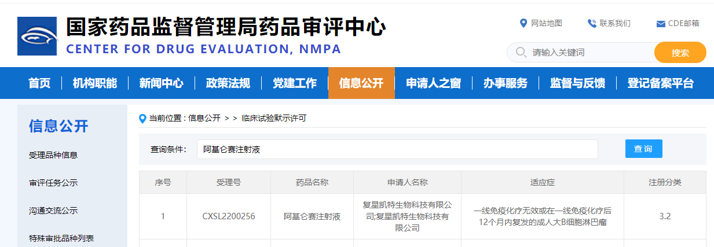
Task: Open 受理品种信息 in the sidebar
Action: (53, 155)
